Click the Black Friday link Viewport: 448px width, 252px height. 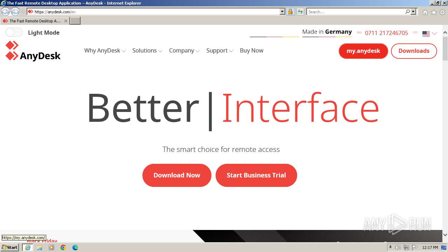click(x=42, y=241)
